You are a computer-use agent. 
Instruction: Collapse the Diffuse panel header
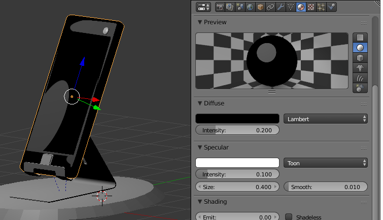pos(214,103)
